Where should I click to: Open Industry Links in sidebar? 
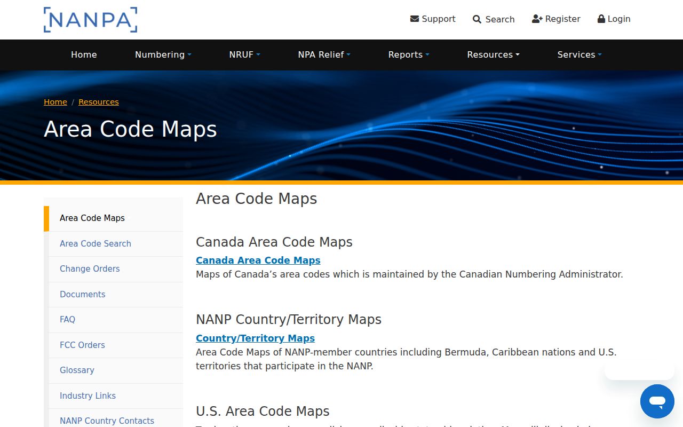point(116,396)
